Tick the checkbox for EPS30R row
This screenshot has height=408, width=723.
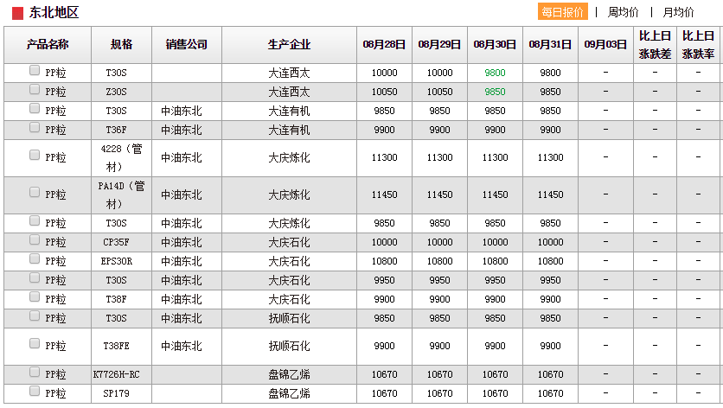[35, 258]
